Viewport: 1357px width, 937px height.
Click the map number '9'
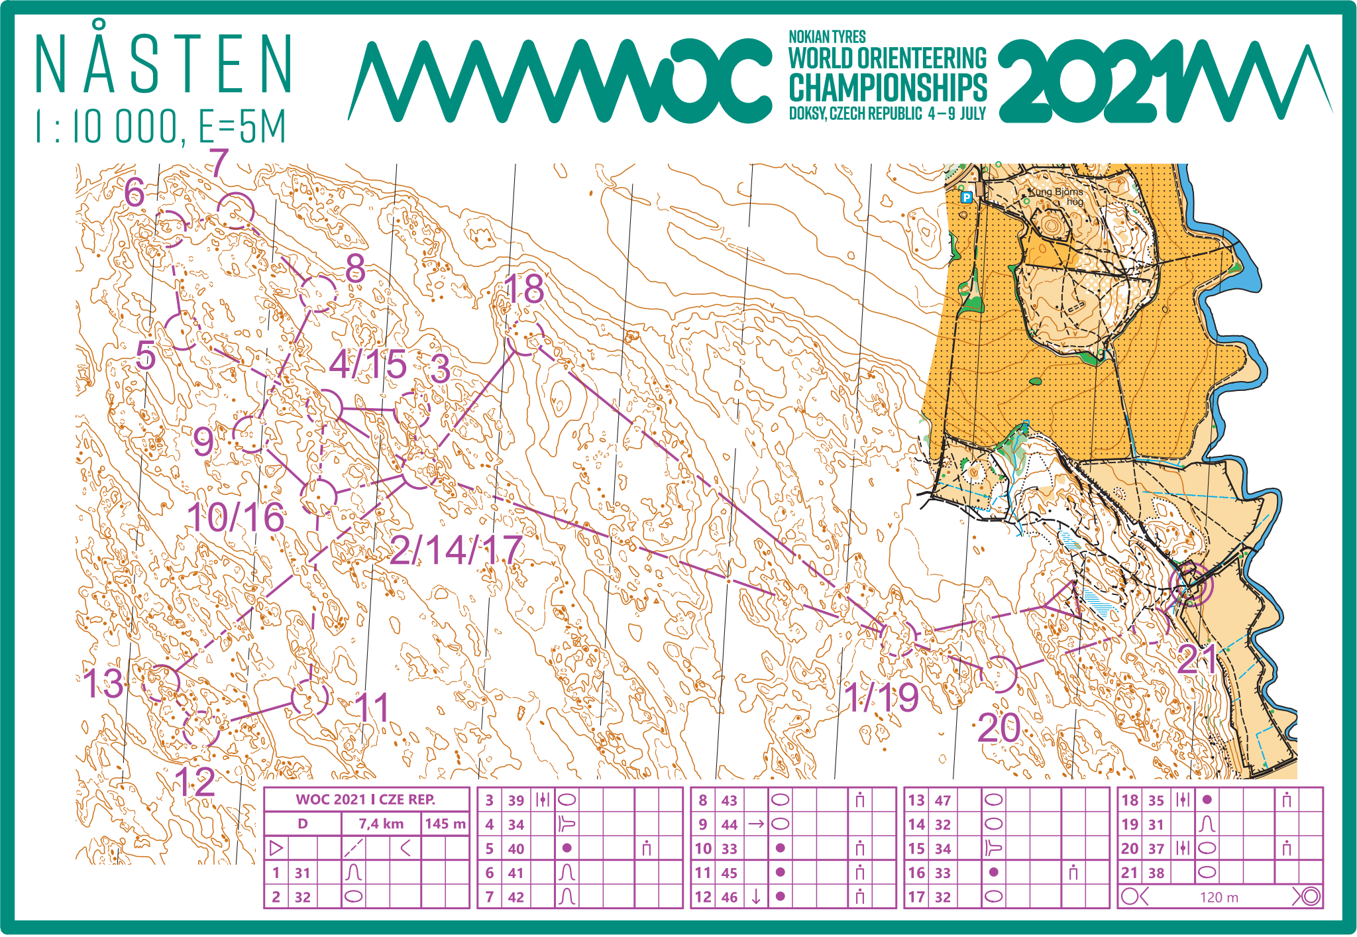(203, 441)
